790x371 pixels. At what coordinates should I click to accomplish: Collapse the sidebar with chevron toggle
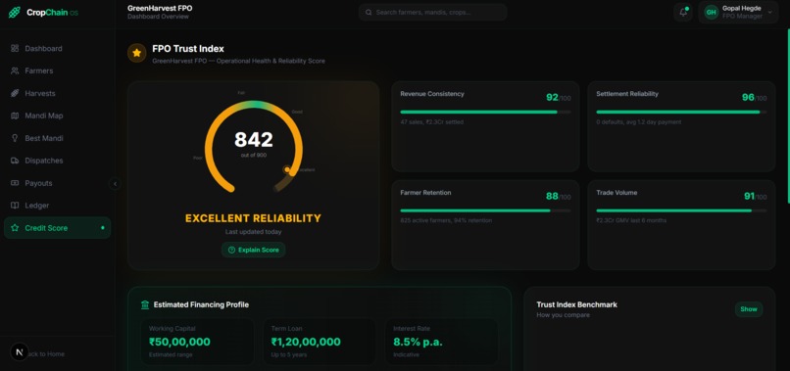coord(115,184)
